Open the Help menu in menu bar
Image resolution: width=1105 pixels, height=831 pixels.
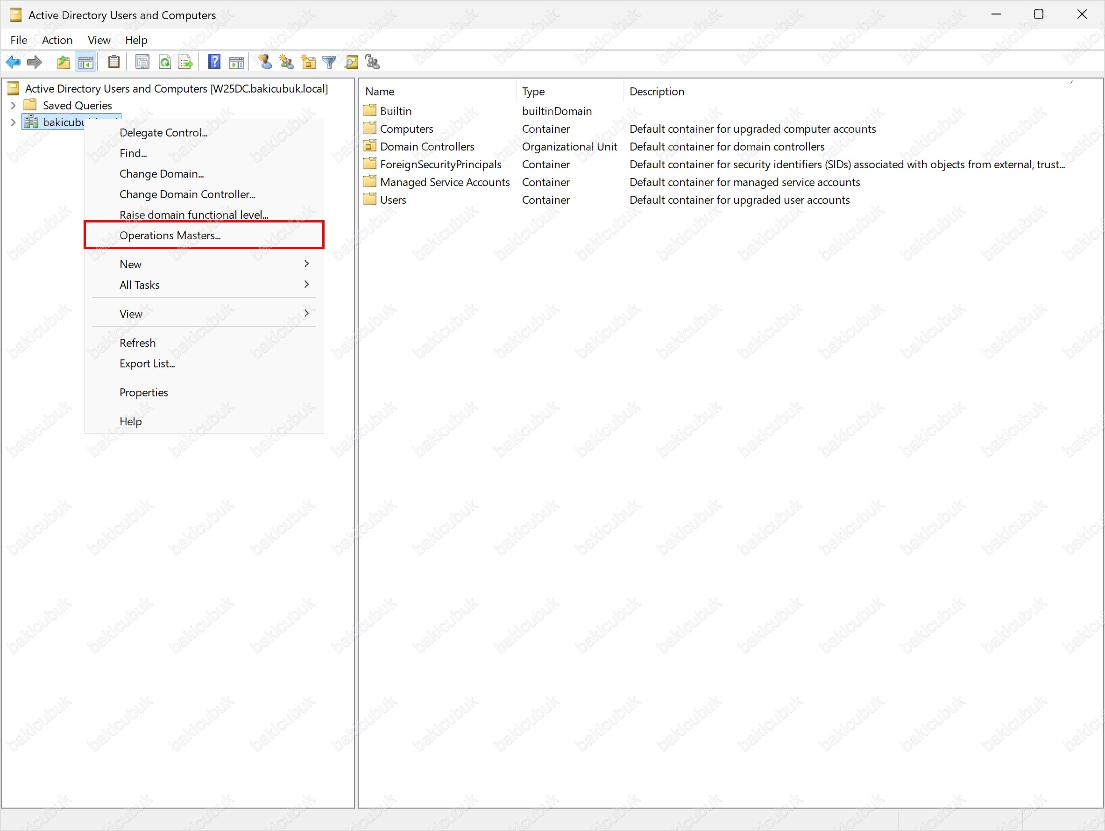coord(136,40)
